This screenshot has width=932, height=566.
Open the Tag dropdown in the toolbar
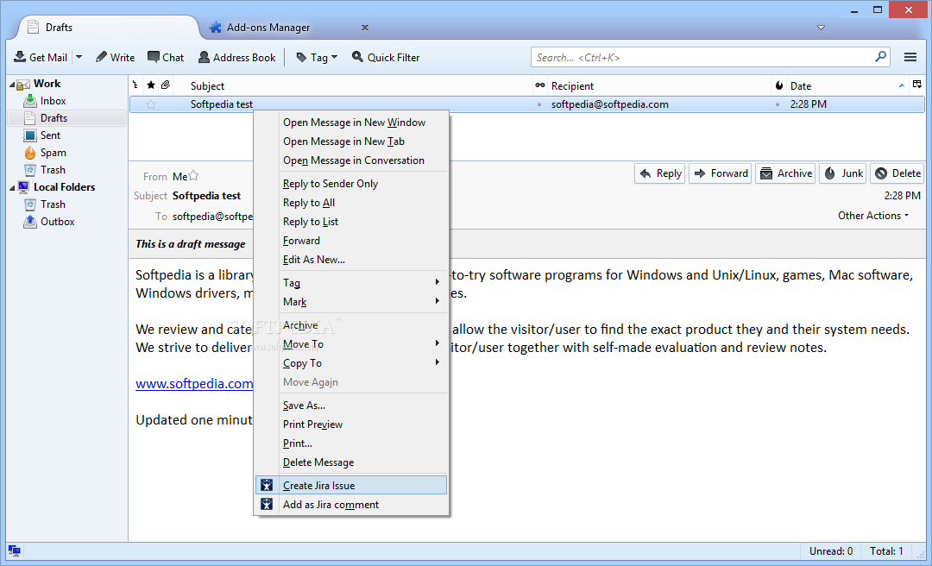(317, 57)
